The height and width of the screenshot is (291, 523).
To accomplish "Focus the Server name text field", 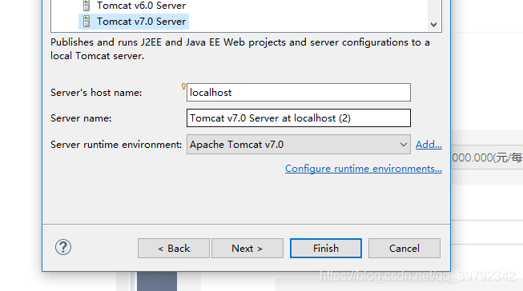I will [299, 118].
